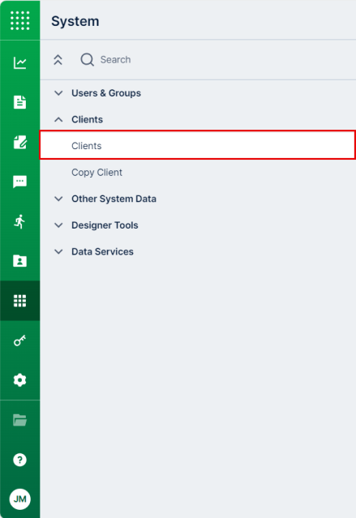
Task: Select the System grid icon in sidebar
Action: pos(19,301)
